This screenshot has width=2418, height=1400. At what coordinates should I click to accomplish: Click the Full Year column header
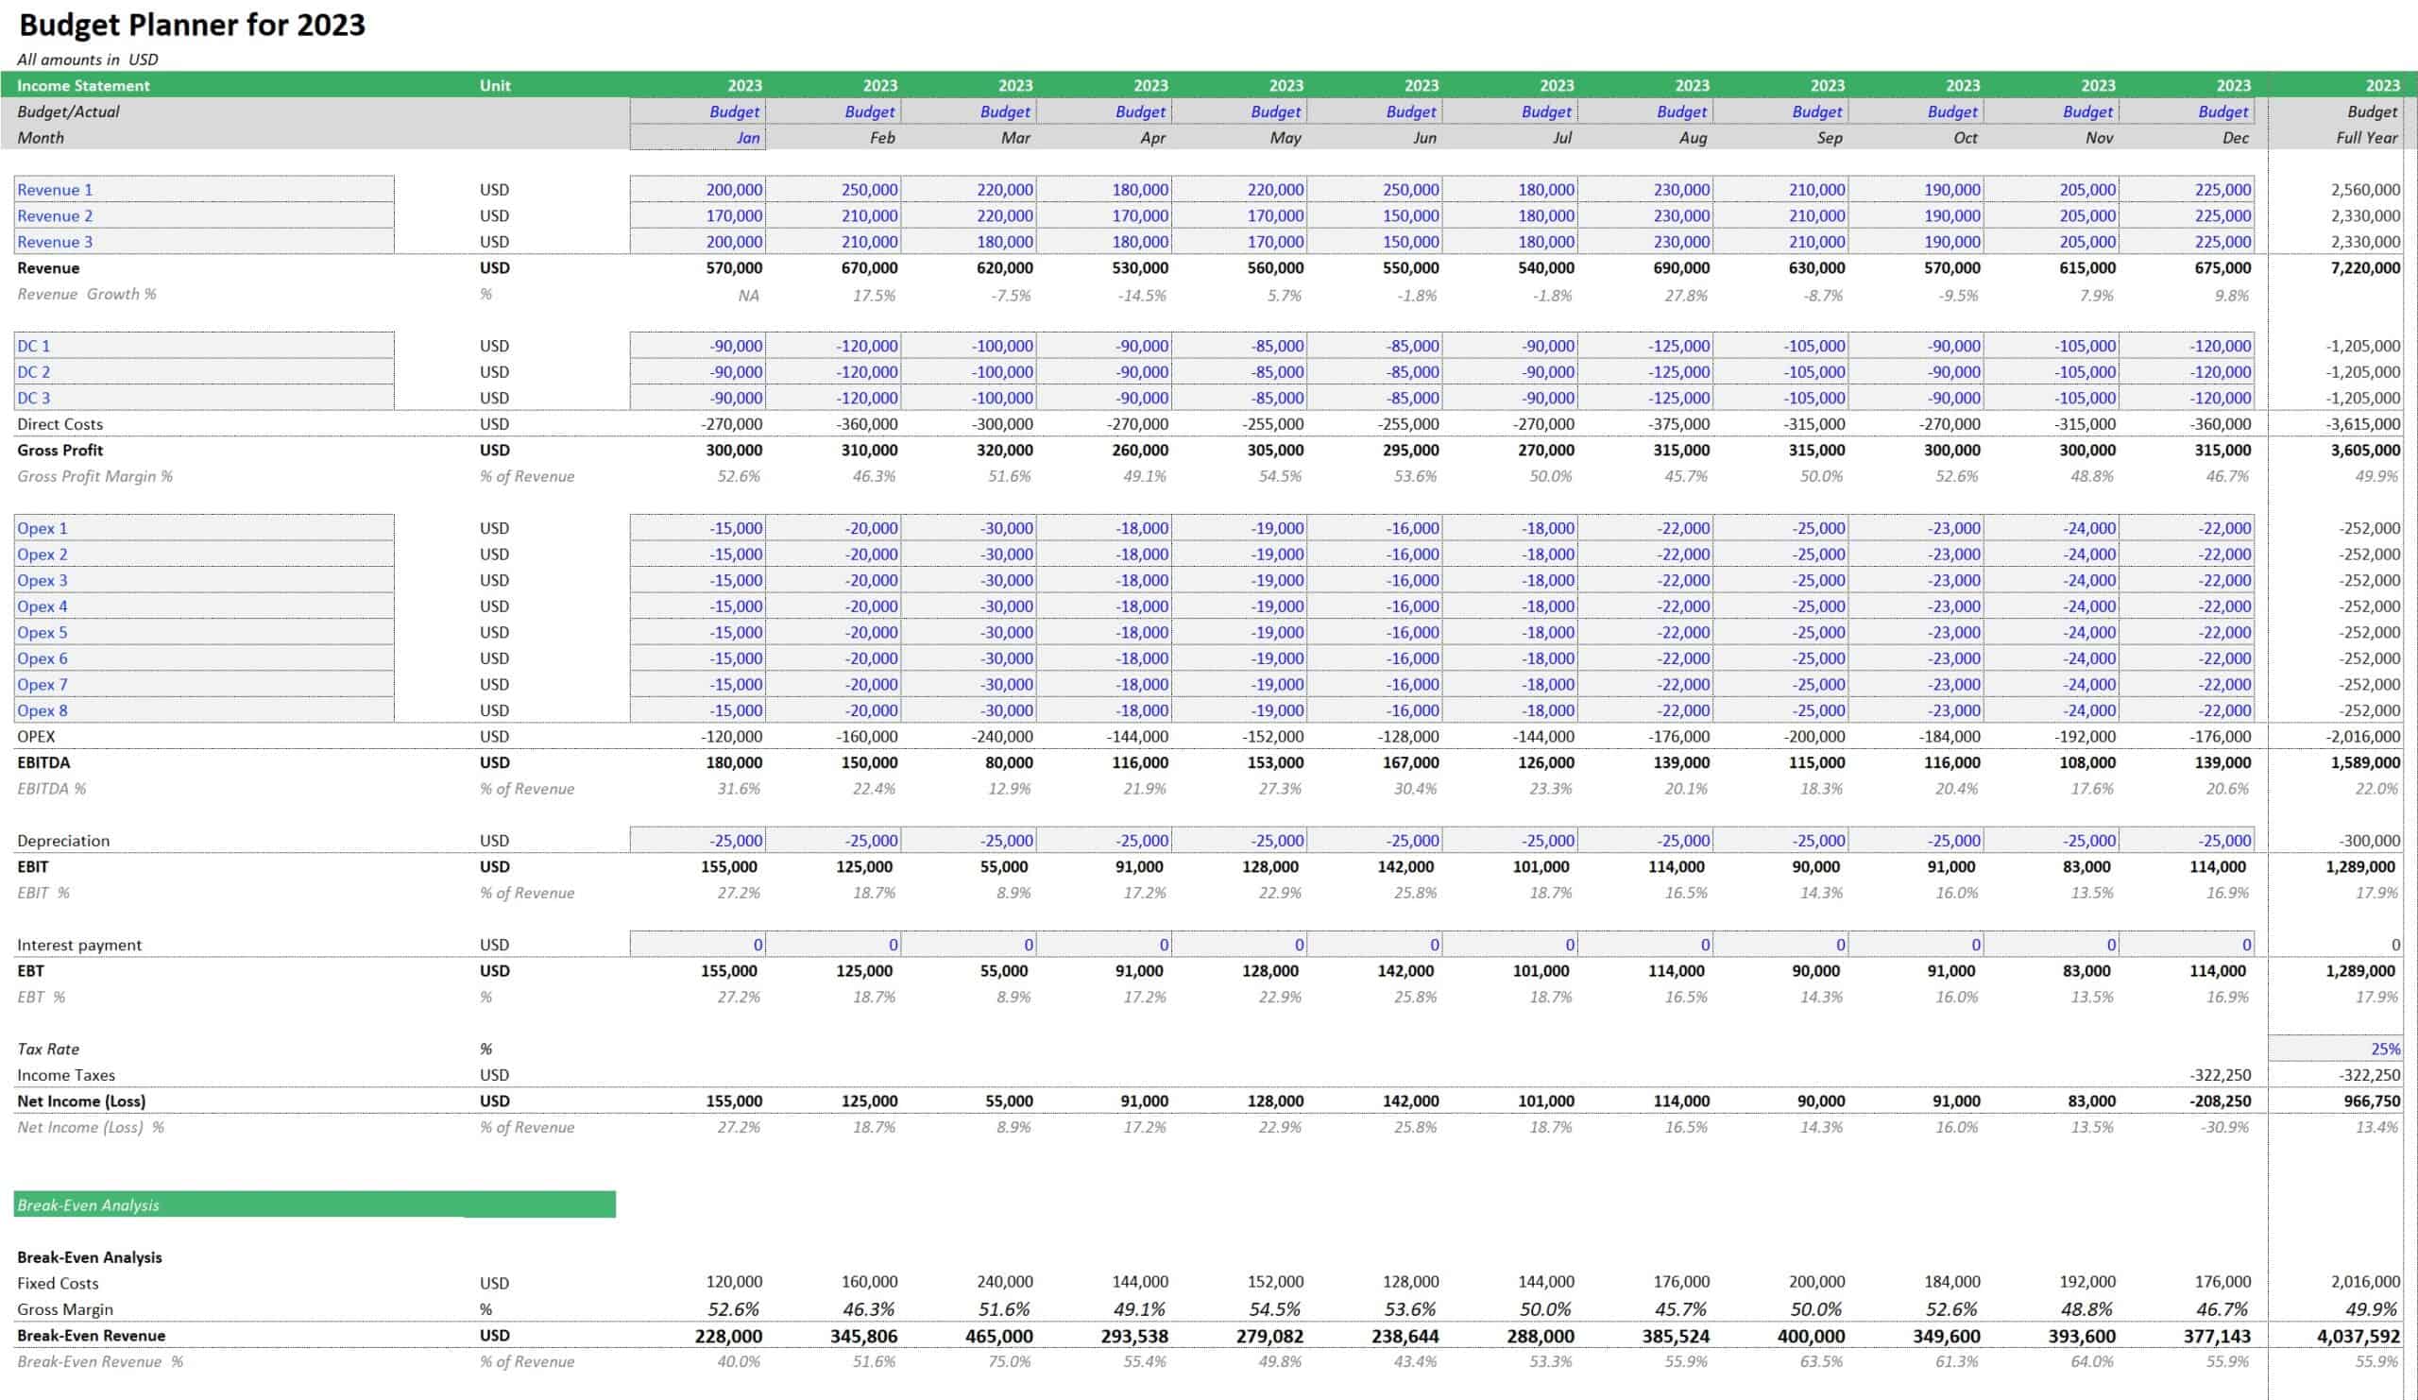click(2366, 137)
